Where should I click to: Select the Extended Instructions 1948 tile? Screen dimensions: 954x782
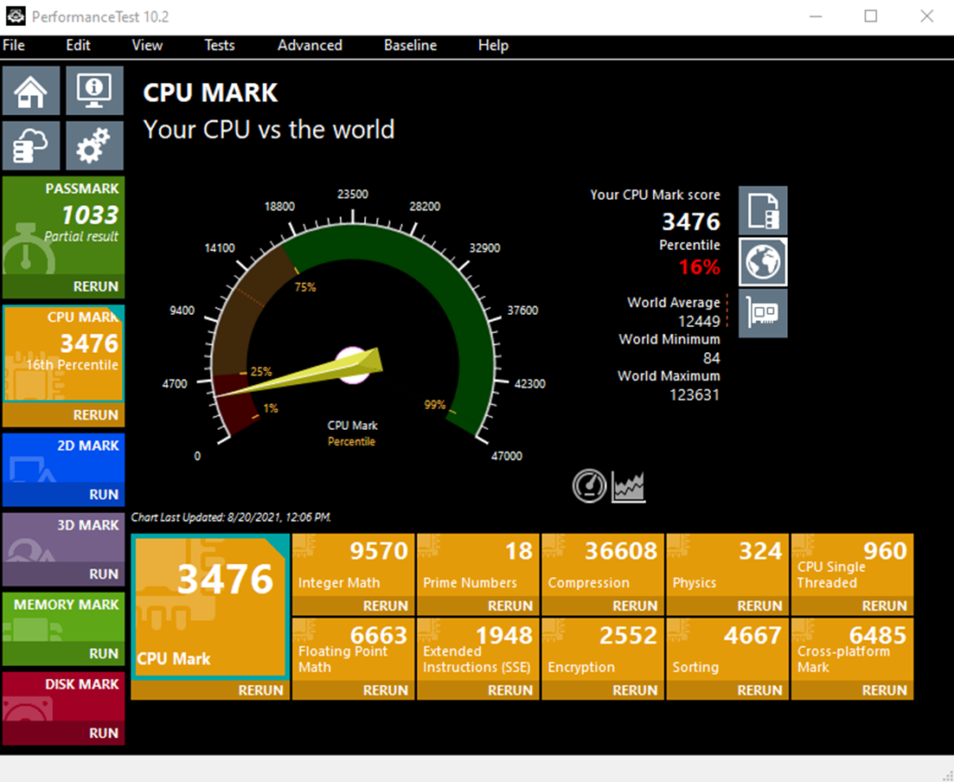[x=478, y=650]
